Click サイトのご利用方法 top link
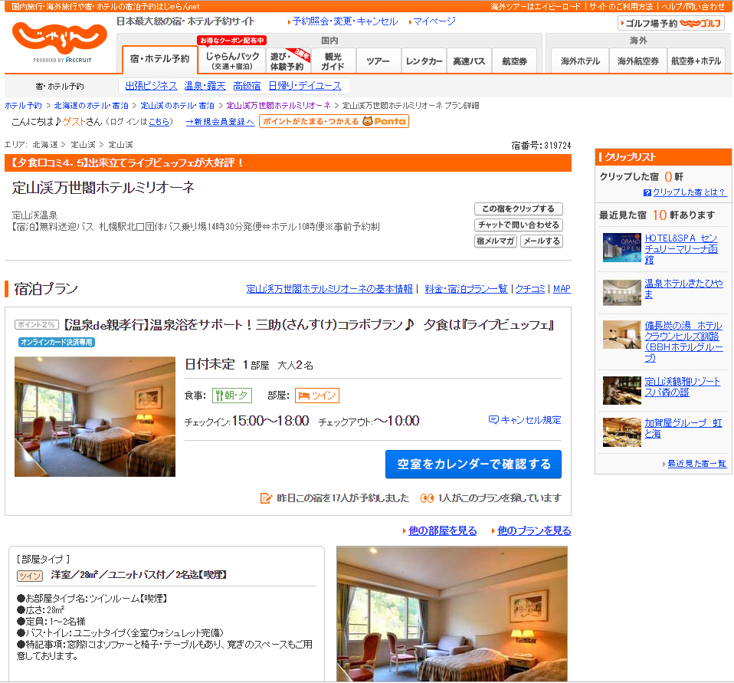The height and width of the screenshot is (683, 734). 621,7
